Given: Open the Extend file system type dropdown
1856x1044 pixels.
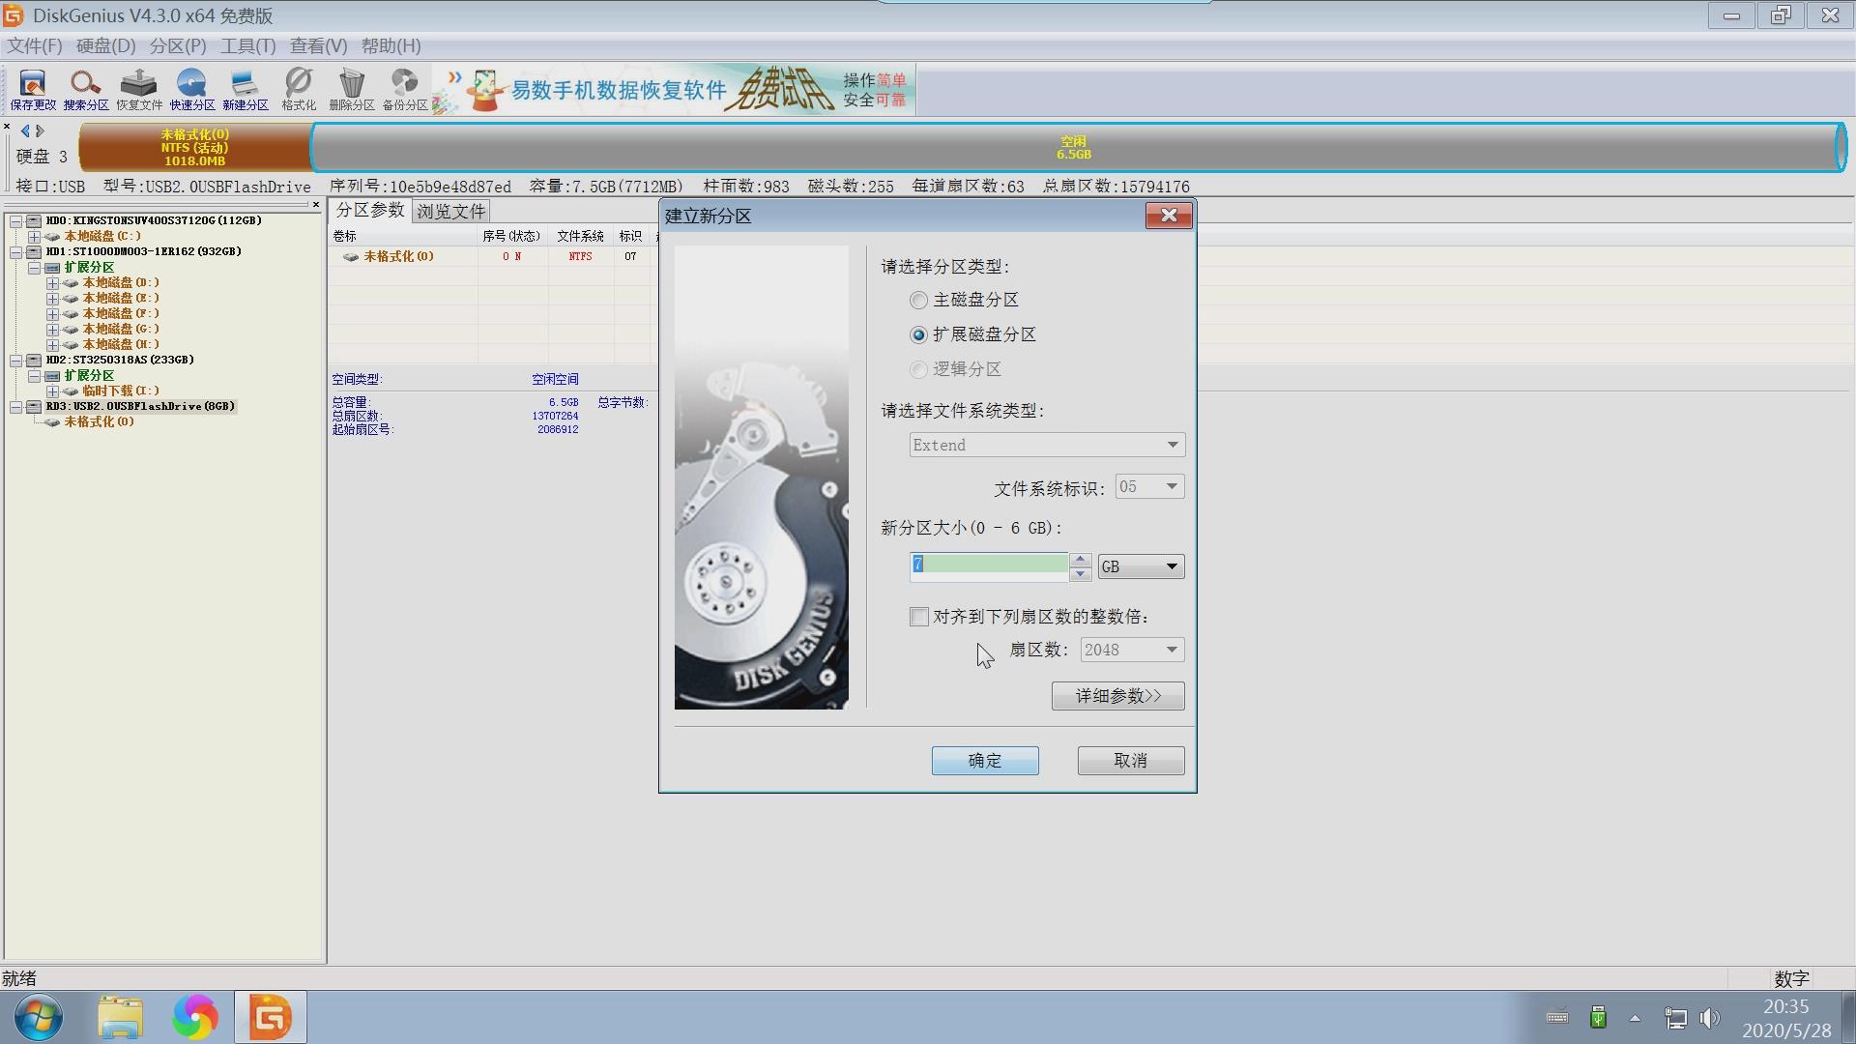Looking at the screenshot, I should click(1047, 445).
